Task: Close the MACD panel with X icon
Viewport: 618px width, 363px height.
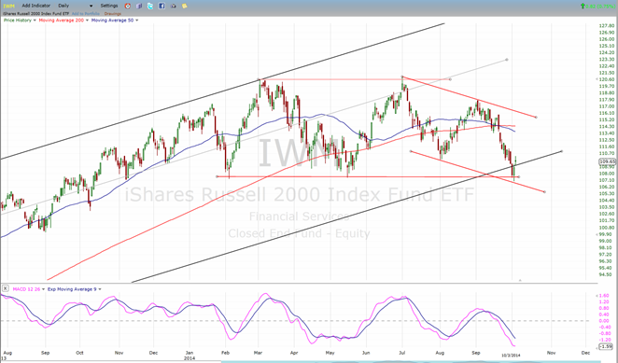Action: click(x=5, y=288)
